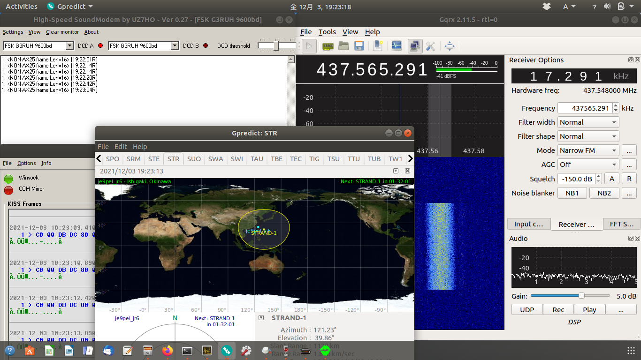Open the system monitor icon in the dock
Screen dimensions: 641x360
(206, 350)
